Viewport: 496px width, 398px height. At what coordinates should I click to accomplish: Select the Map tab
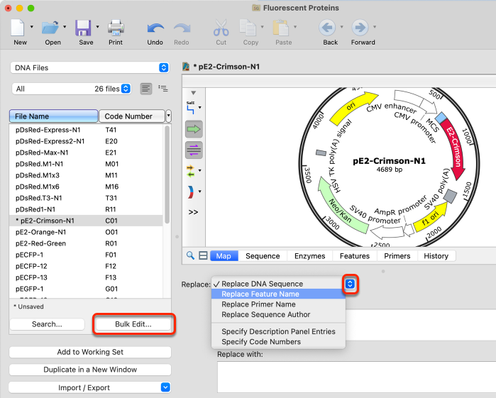(224, 255)
